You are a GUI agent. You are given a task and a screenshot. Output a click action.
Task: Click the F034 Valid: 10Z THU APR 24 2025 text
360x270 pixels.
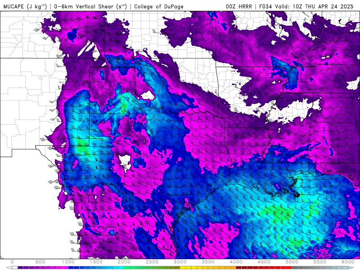tap(306, 6)
